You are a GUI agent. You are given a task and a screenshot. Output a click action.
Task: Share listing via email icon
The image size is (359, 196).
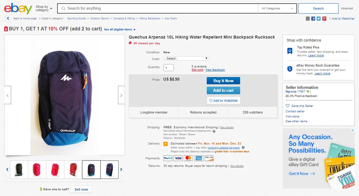point(308,19)
